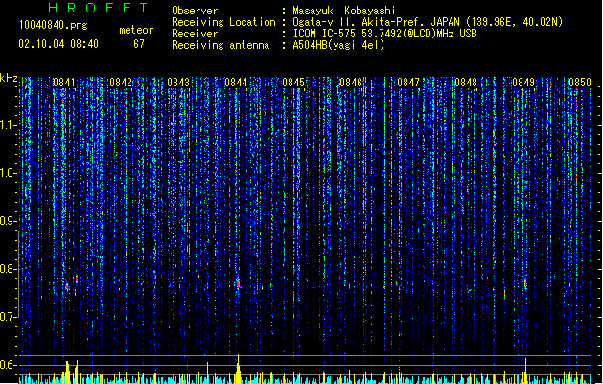The height and width of the screenshot is (384, 603).
Task: Click the 'Receiving antenna' label
Action: pos(220,45)
